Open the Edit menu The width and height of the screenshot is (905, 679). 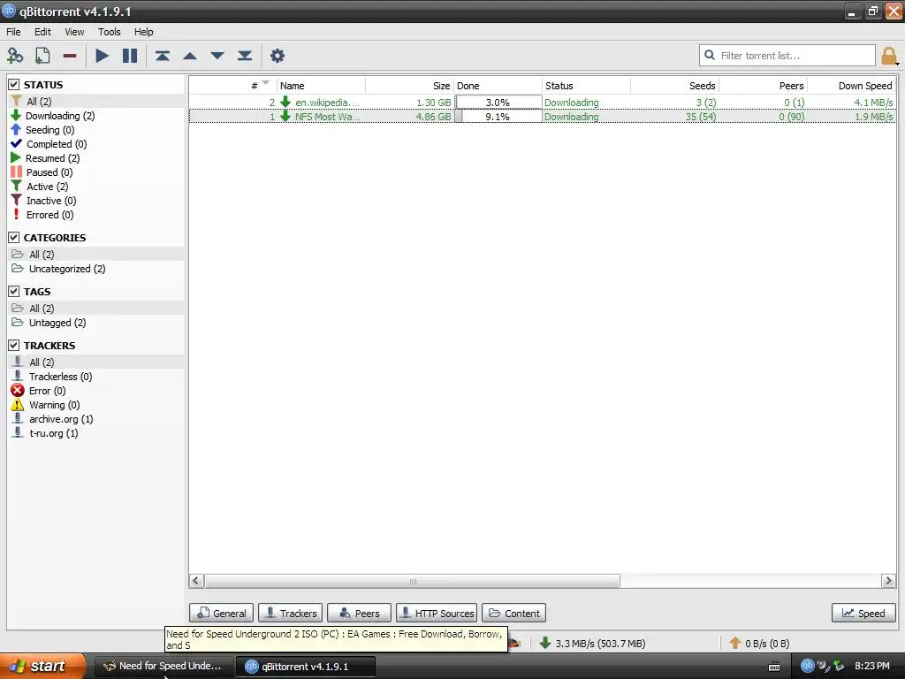pos(42,32)
